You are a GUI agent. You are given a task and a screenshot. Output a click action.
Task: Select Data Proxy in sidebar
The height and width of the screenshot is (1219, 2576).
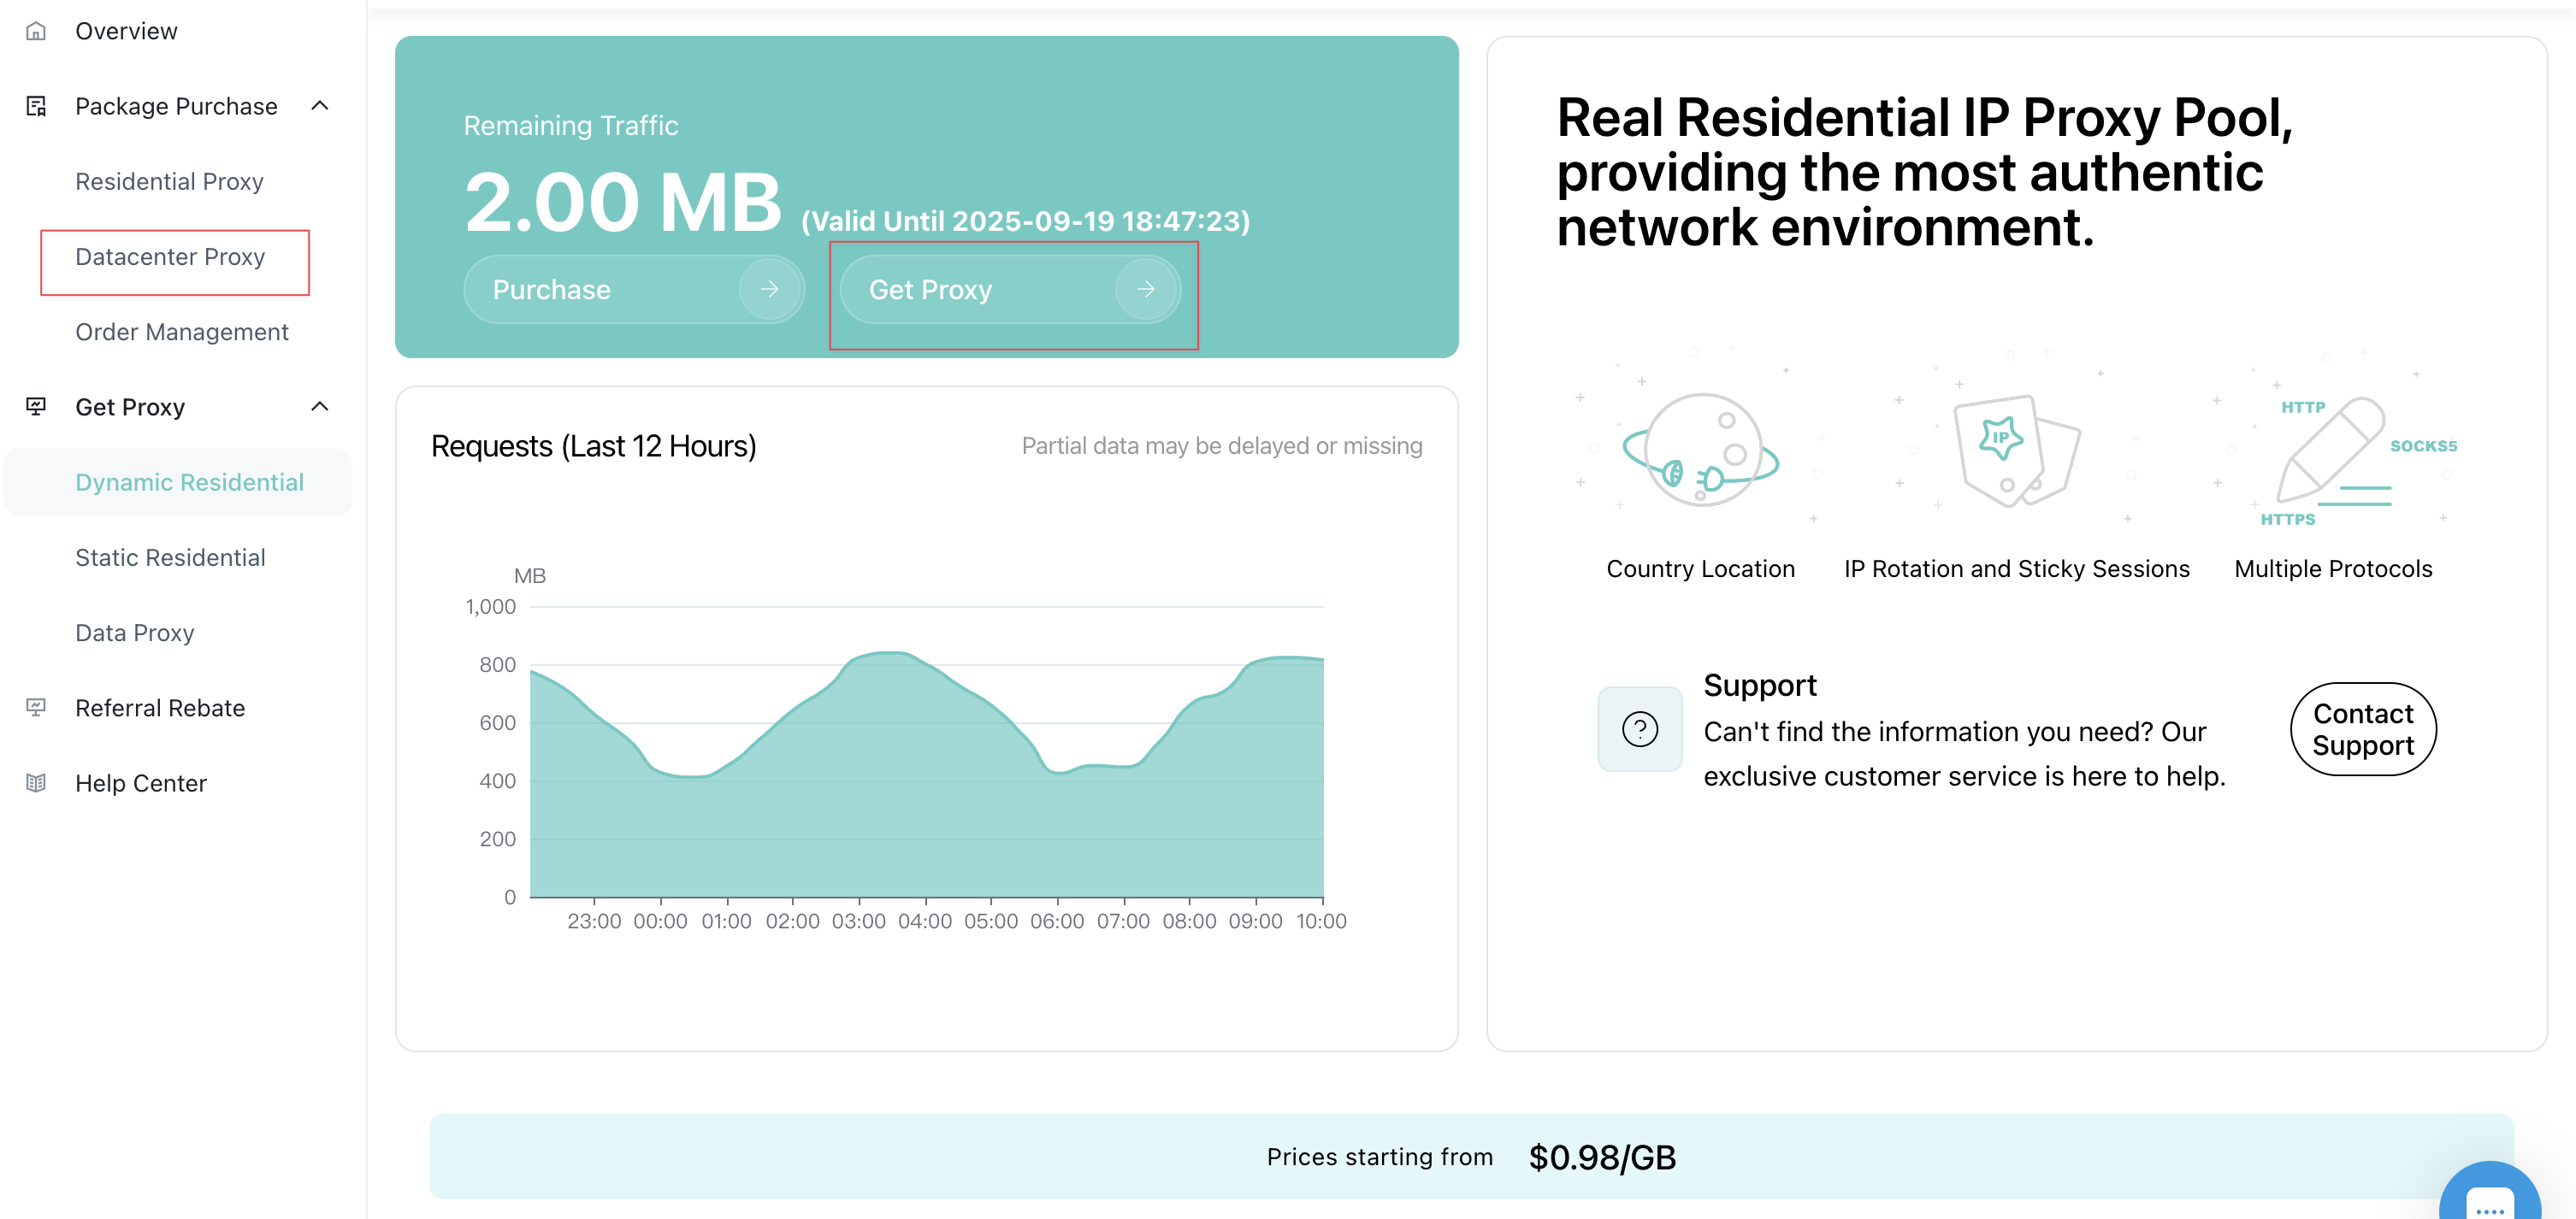point(135,633)
